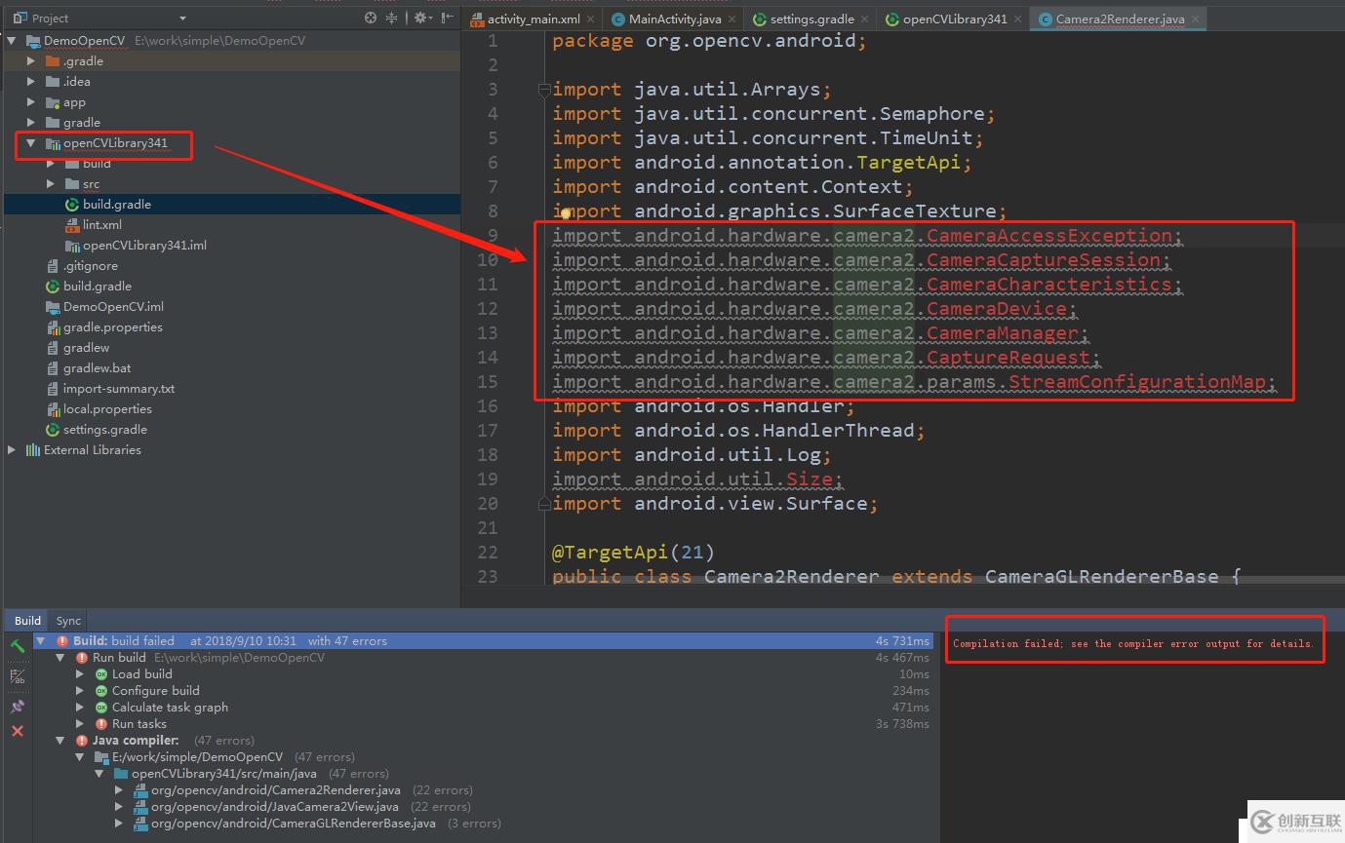Expand the src folder under openCVLibrary341
This screenshot has height=843, width=1345.
click(x=51, y=184)
